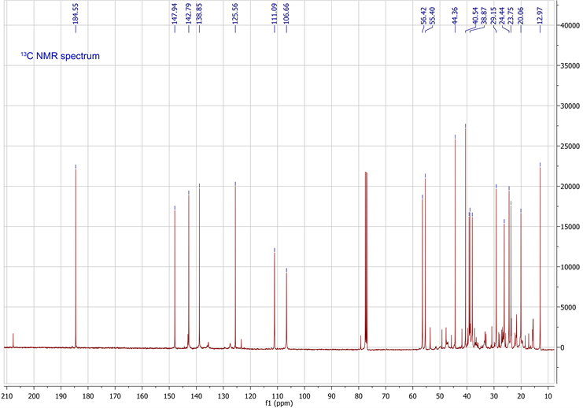Click the 40.54 peak label

[475, 16]
